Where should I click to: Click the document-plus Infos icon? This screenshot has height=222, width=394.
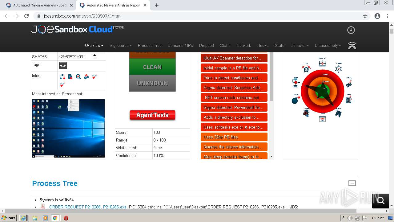coord(70,77)
